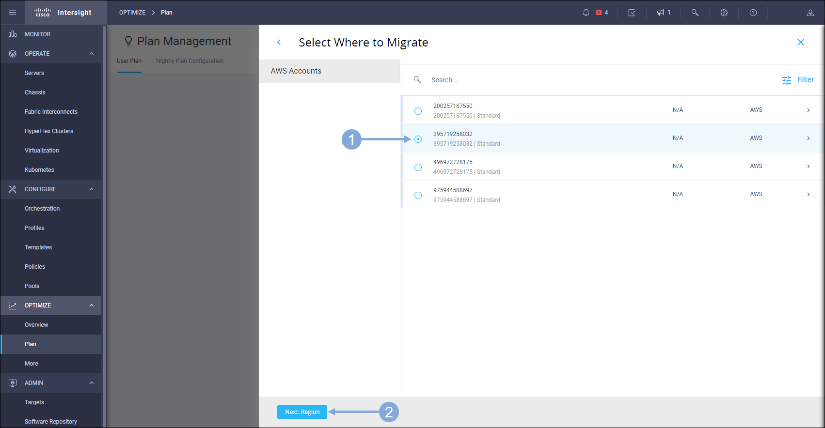Click the OPERATE cube icon
The width and height of the screenshot is (825, 428).
tap(13, 54)
